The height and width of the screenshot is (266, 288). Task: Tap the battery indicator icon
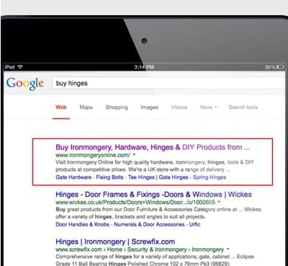point(280,67)
